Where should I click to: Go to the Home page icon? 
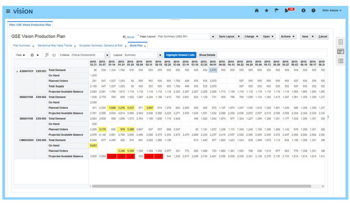257,11
